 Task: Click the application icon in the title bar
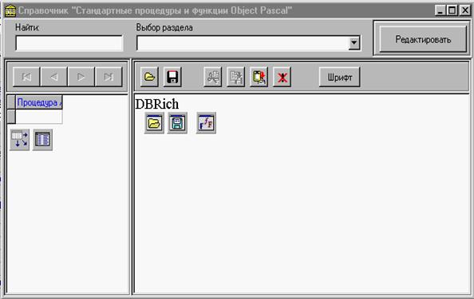click(x=10, y=10)
